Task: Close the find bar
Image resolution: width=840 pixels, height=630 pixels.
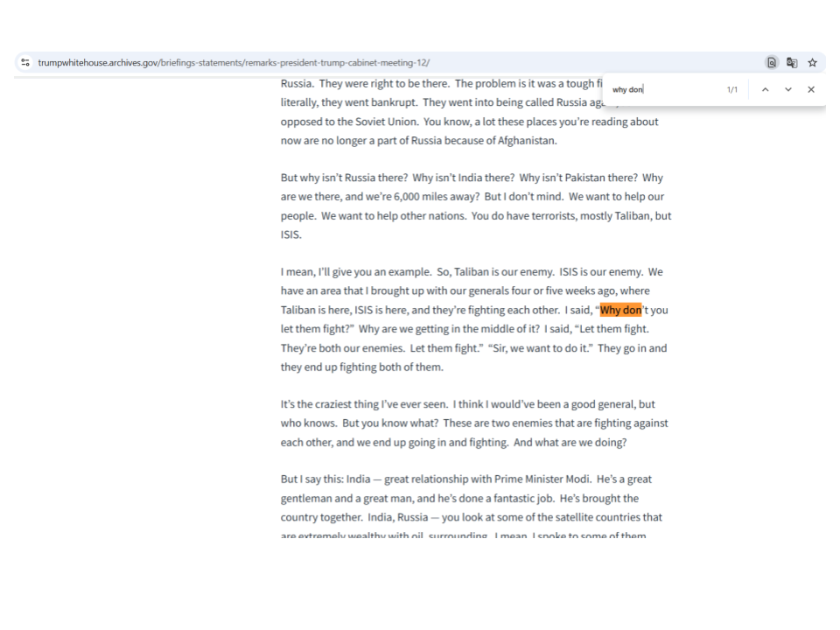Action: 811,89
